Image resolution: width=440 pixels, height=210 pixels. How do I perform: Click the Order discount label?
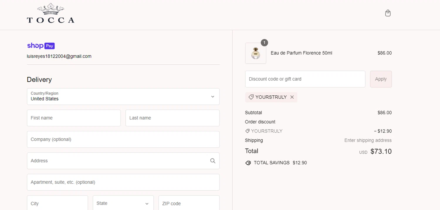[260, 122]
